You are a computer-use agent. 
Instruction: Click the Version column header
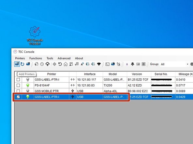pyautogui.click(x=137, y=74)
